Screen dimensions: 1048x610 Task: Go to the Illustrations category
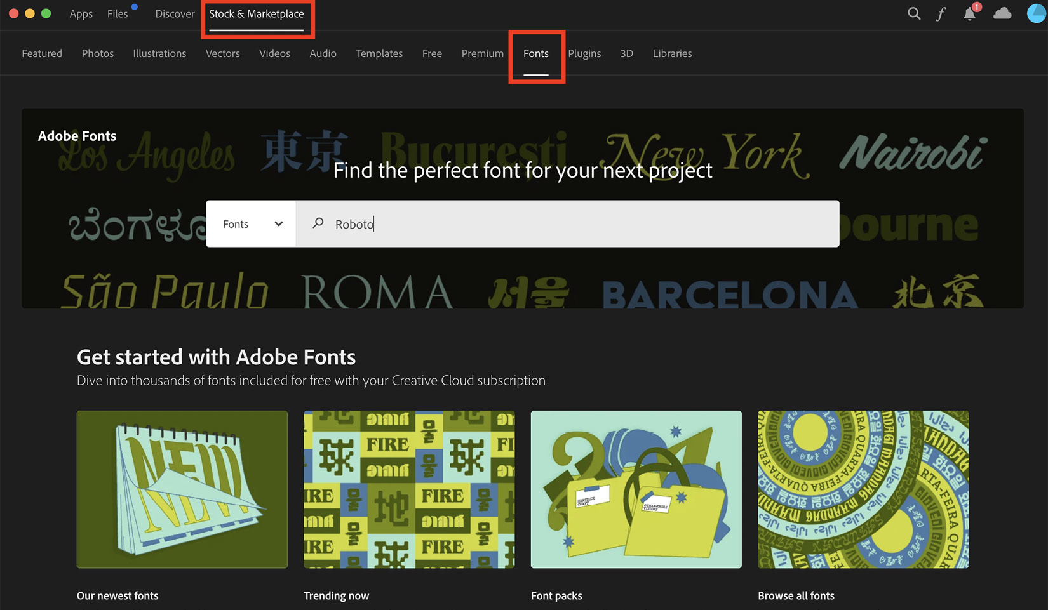point(159,53)
